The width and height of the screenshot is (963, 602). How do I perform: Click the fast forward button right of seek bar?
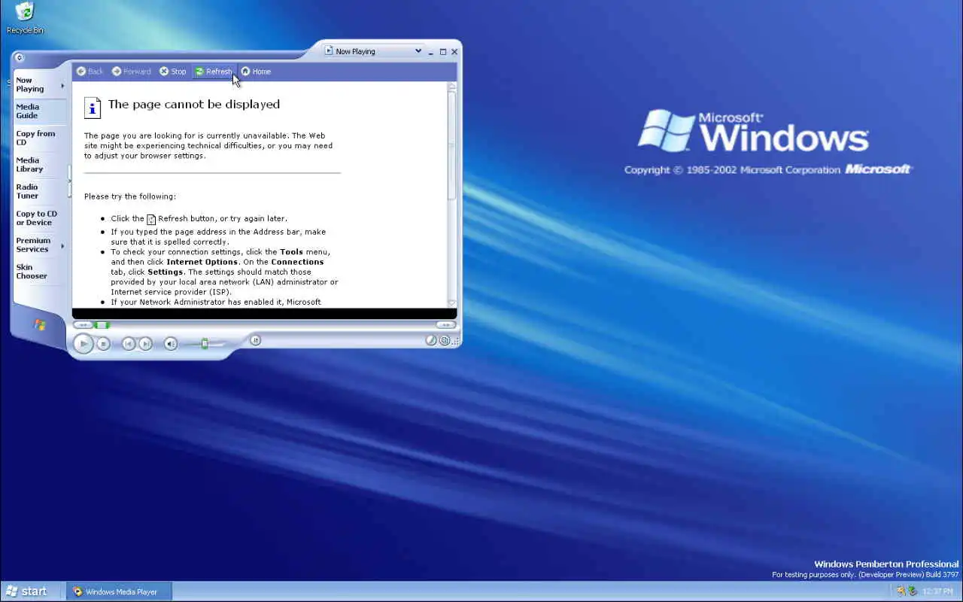coord(446,325)
